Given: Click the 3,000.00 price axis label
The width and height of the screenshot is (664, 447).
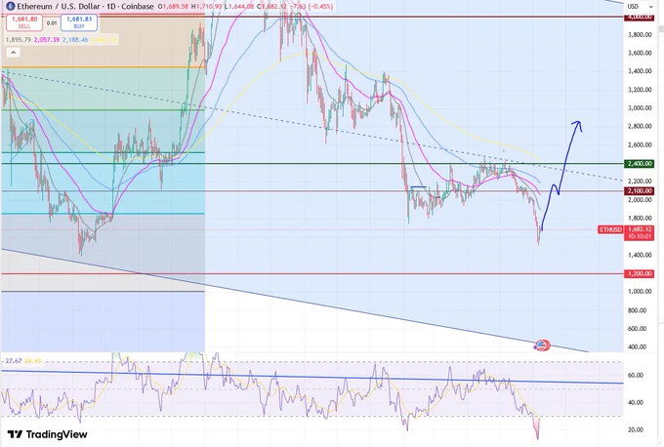Looking at the screenshot, I should (x=640, y=108).
